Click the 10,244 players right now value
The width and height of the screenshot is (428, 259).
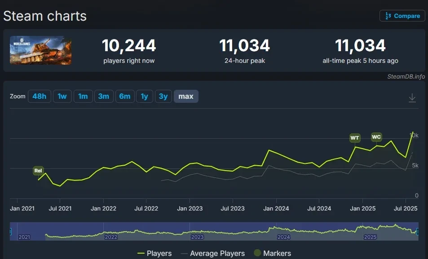tap(129, 45)
